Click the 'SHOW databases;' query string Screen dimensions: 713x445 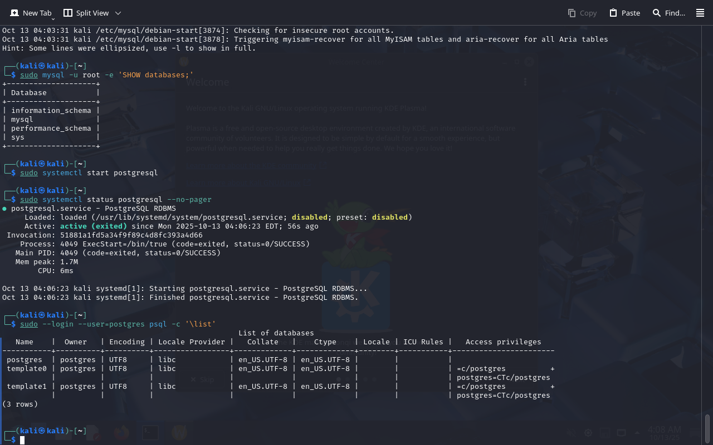155,75
